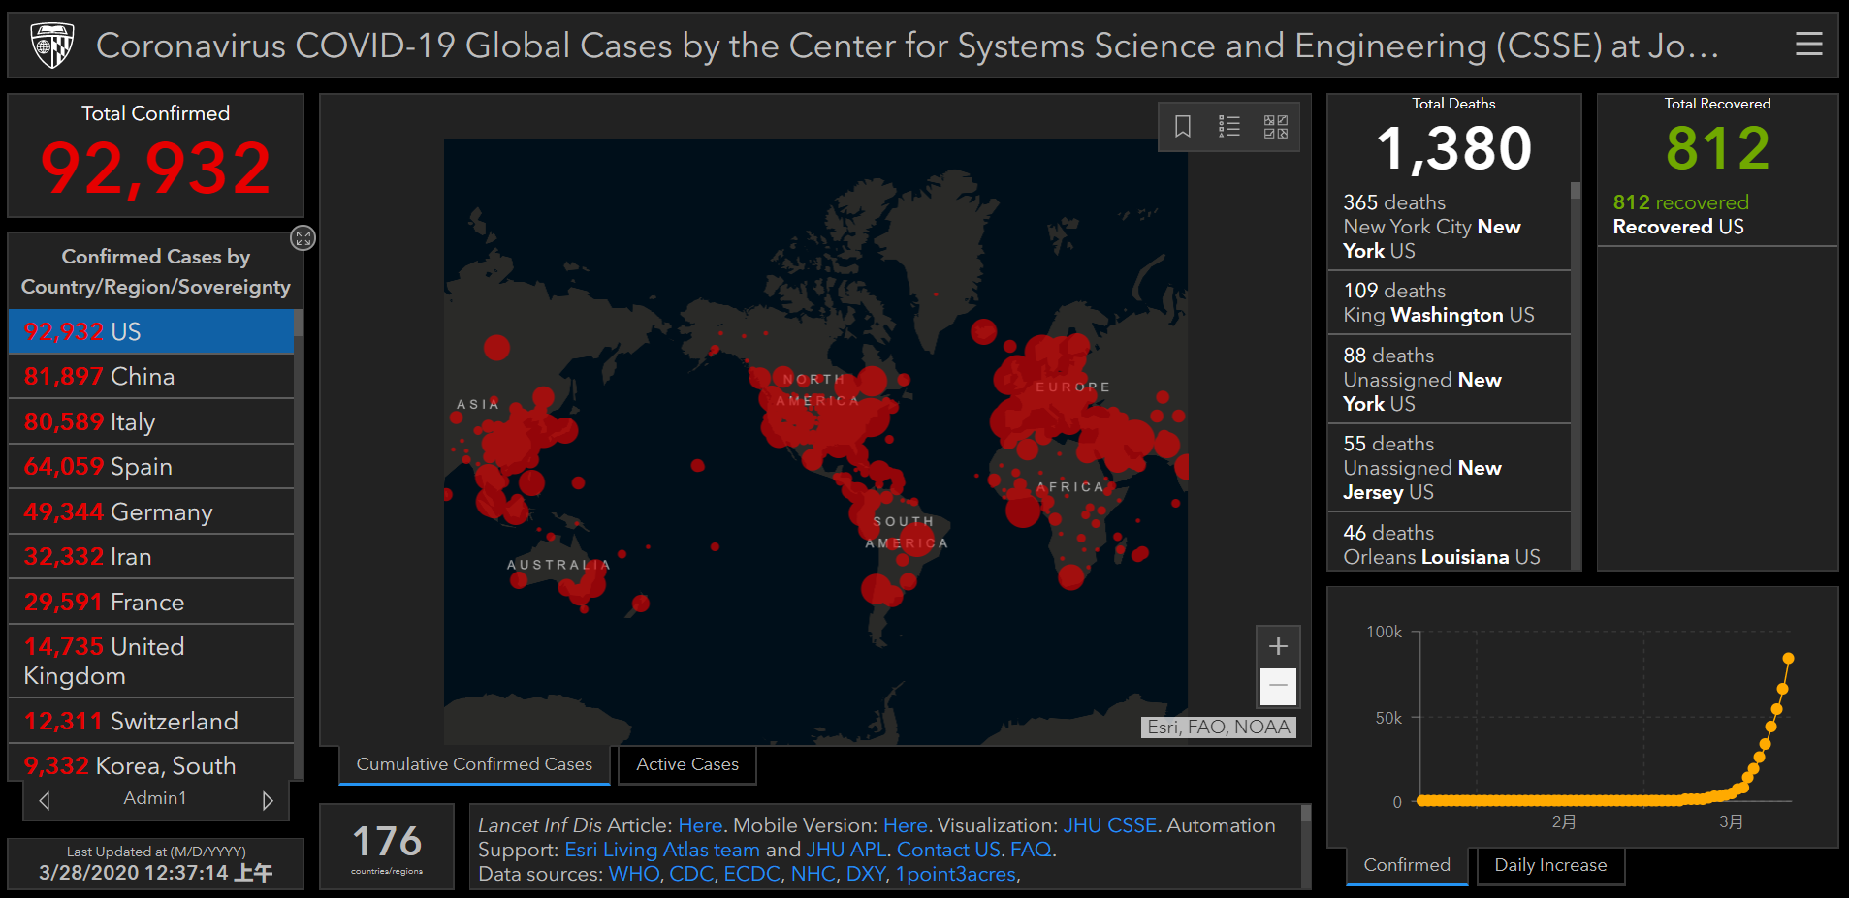Viewport: 1849px width, 898px height.
Task: Open the DXY data source link
Action: 866,874
